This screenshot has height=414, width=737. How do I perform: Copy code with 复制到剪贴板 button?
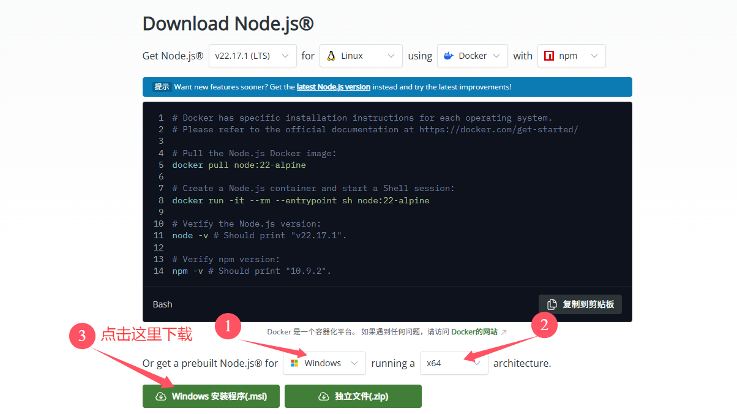(x=580, y=304)
